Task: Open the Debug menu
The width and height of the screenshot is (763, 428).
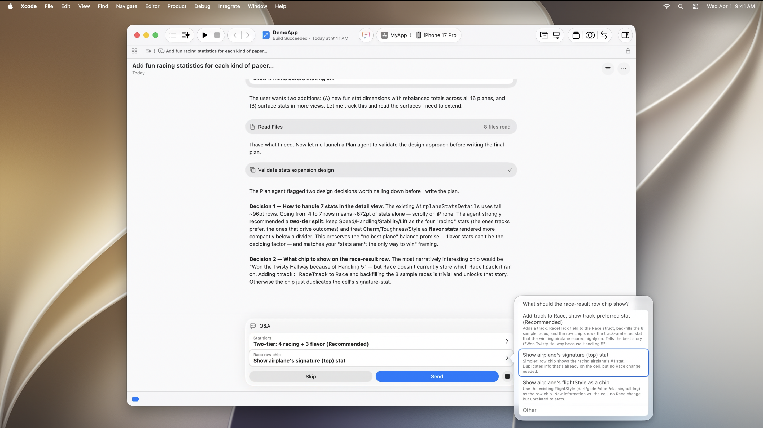Action: point(202,6)
